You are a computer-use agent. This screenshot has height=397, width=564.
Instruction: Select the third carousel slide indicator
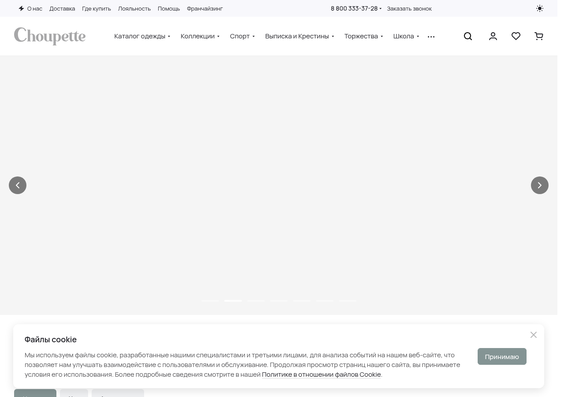click(256, 301)
